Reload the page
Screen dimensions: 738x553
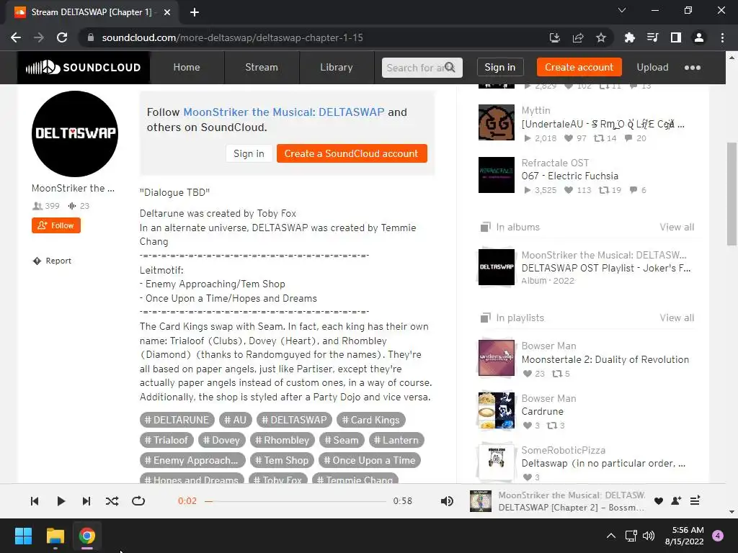tap(62, 37)
